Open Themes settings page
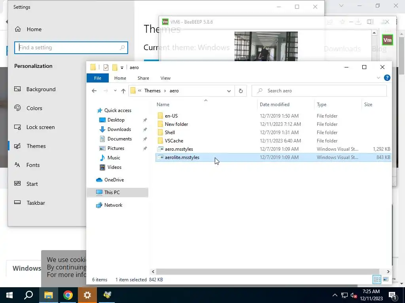Screen dimensions: 405x303 (x=36, y=146)
